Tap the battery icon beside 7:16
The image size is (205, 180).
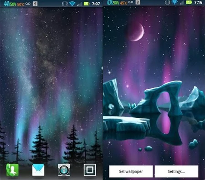[189, 2]
